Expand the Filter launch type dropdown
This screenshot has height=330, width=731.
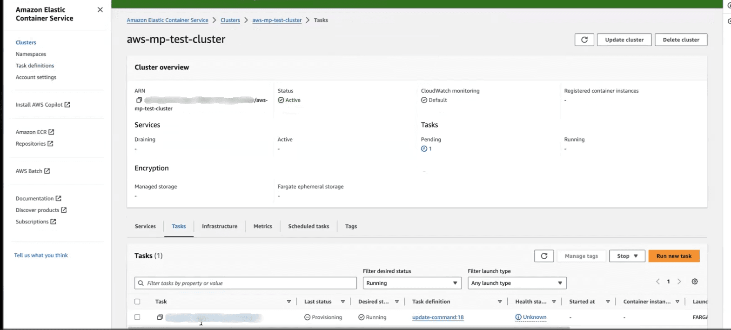516,283
